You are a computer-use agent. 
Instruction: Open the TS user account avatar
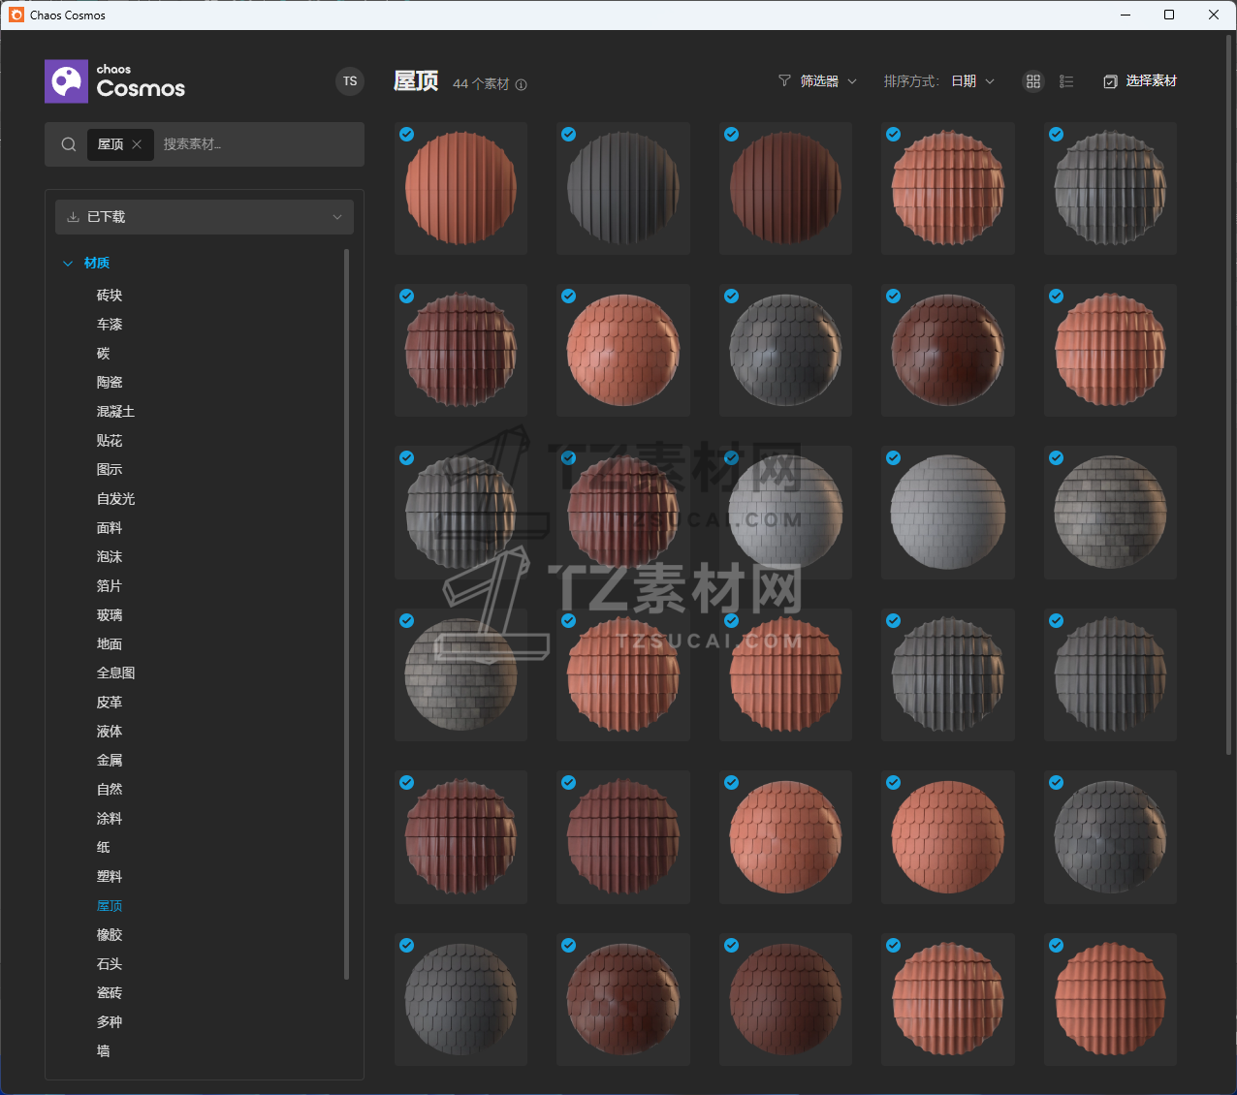[x=350, y=81]
